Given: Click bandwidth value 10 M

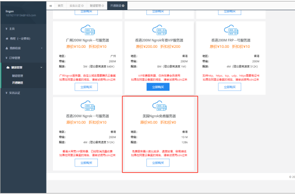Looking at the screenshot, I should click(185, 137).
